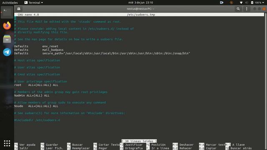This screenshot has width=267, height=150.
Task: Open the Wi-Fi network indicator
Action: pos(241,2)
